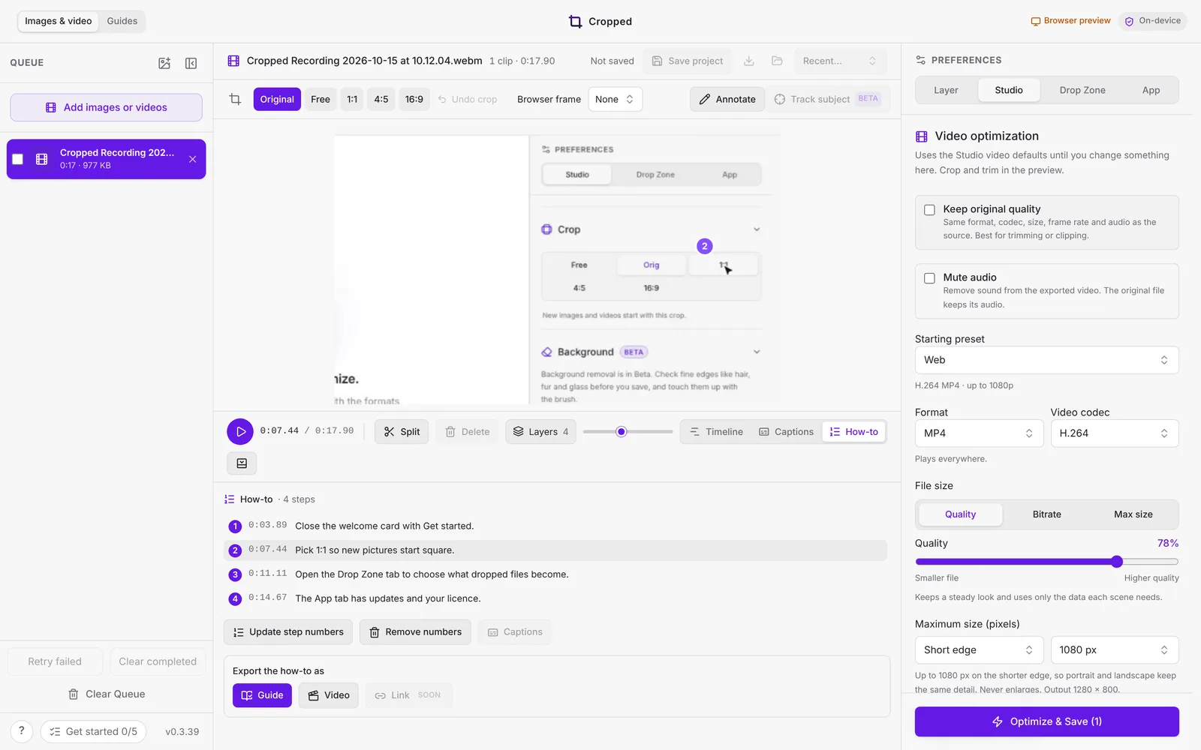Open the Video codec H.264 dropdown
This screenshot has width=1201, height=750.
[x=1114, y=433]
